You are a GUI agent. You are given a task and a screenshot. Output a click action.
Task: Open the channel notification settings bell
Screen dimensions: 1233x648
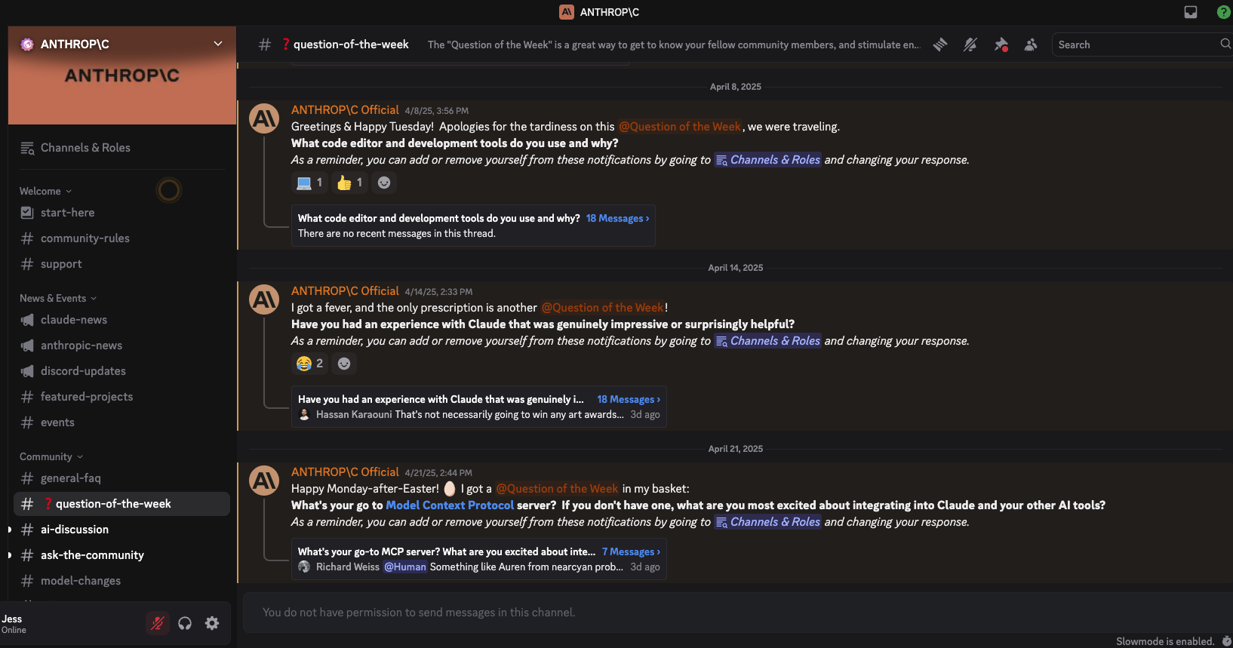click(970, 45)
